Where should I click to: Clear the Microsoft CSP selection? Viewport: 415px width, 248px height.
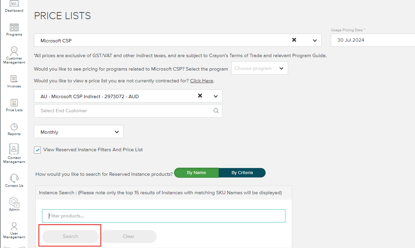(294, 40)
